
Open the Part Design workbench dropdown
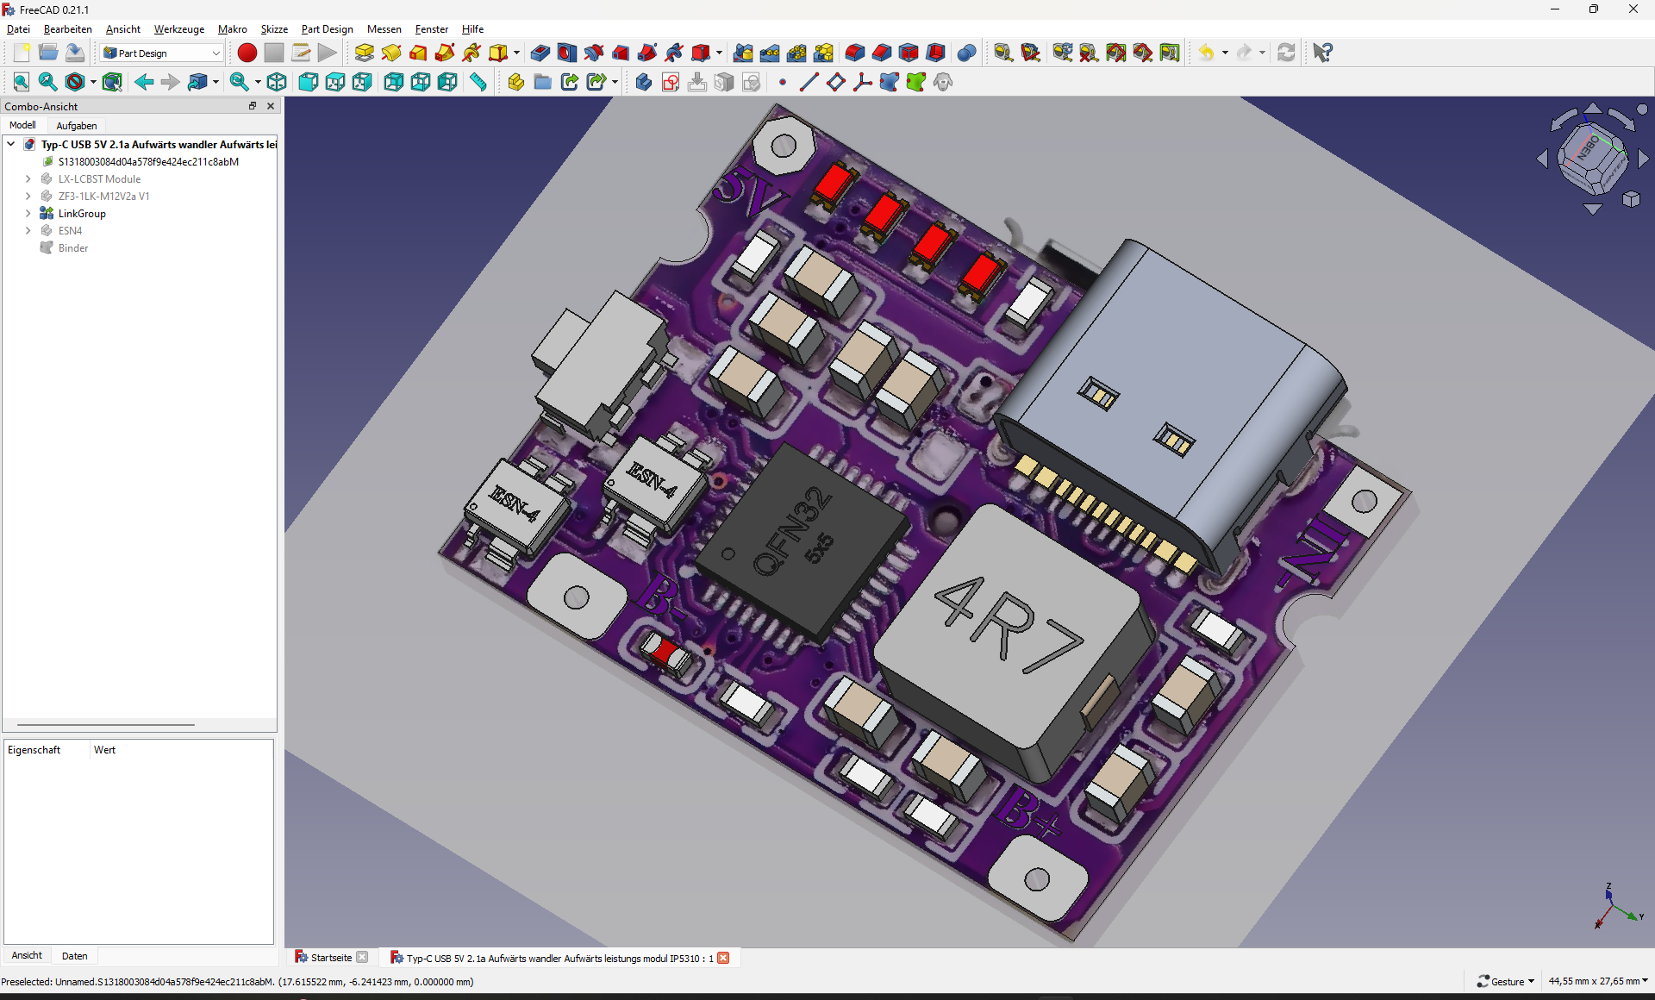click(x=162, y=53)
